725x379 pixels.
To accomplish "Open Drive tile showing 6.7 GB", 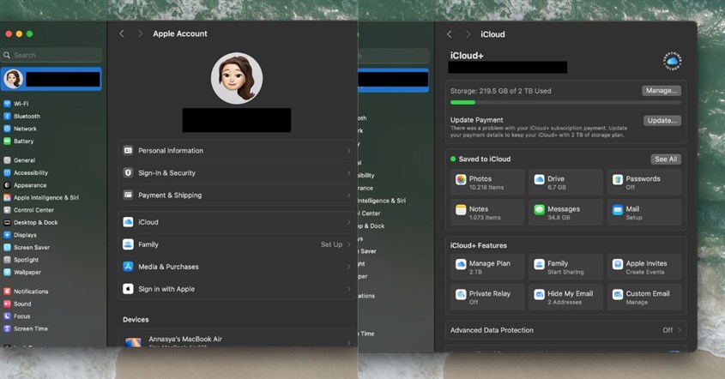I will tap(565, 182).
